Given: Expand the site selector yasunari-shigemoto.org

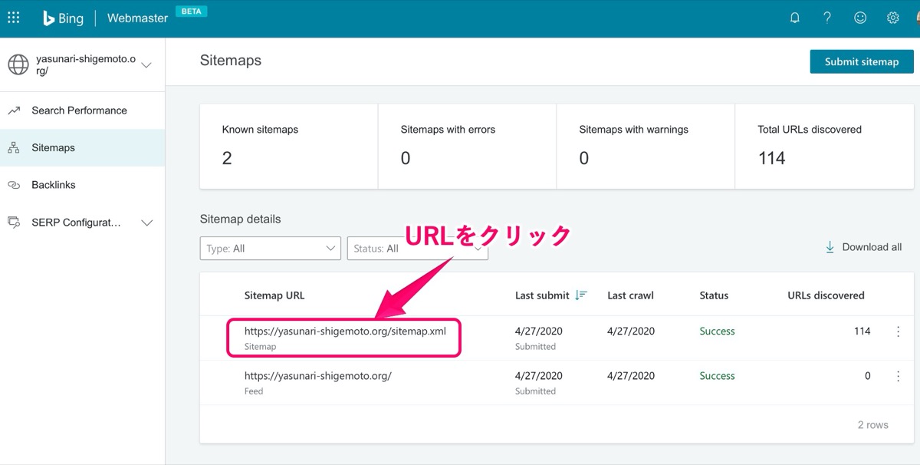Looking at the screenshot, I should click(x=146, y=65).
